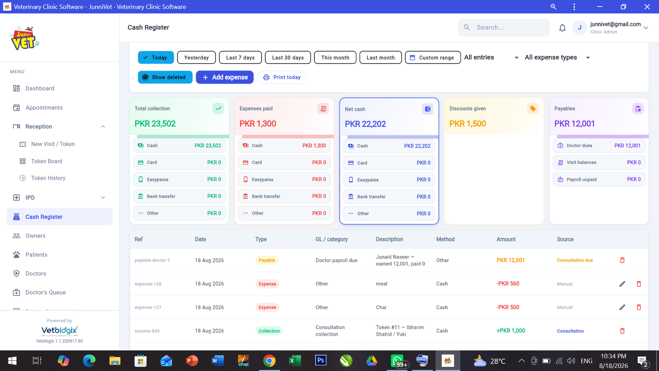The width and height of the screenshot is (659, 371).
Task: Delete the payable-doctor-1 entry
Action: click(x=622, y=260)
